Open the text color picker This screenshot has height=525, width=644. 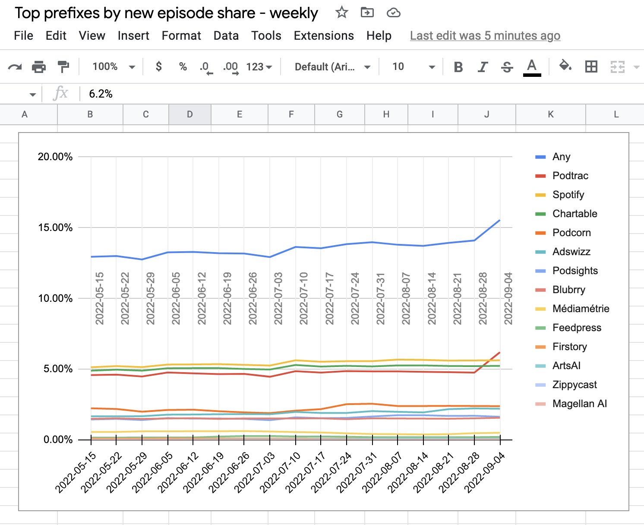coord(532,67)
